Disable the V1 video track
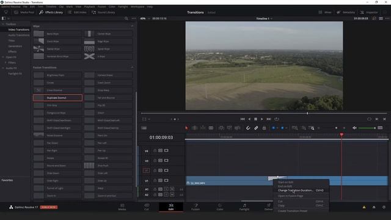391x220 pixels. tap(166, 181)
